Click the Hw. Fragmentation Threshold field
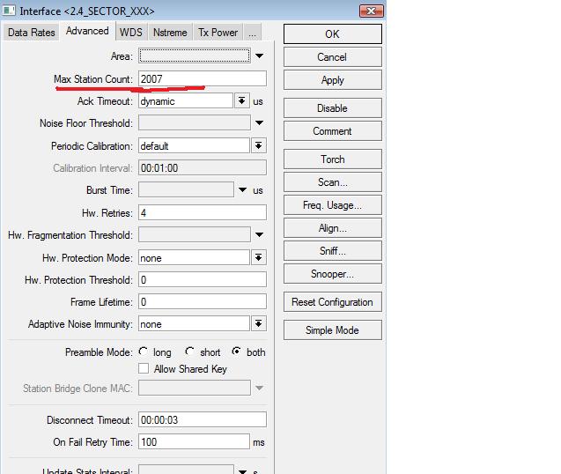The image size is (561, 474). [195, 235]
